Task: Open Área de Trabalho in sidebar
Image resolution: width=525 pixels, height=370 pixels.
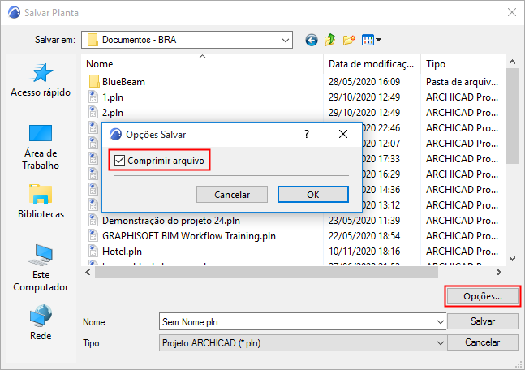Action: [41, 147]
